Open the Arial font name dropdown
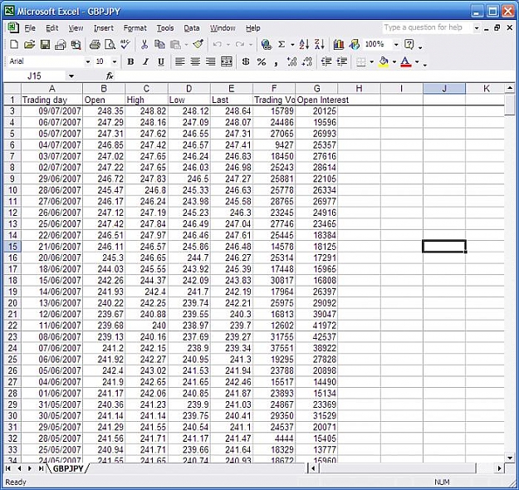 click(x=88, y=62)
